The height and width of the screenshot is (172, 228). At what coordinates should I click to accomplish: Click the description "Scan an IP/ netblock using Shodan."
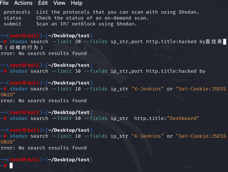[x=86, y=24]
